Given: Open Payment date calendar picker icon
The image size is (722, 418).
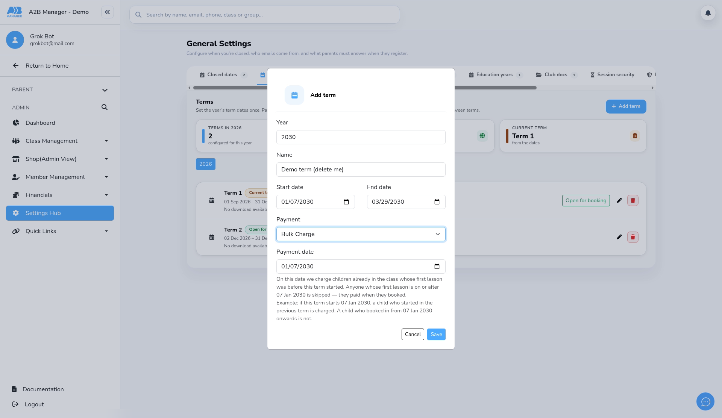Looking at the screenshot, I should click(437, 267).
